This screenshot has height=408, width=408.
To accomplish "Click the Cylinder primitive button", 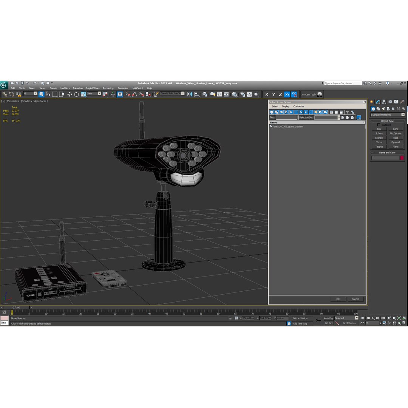I will coord(379,138).
